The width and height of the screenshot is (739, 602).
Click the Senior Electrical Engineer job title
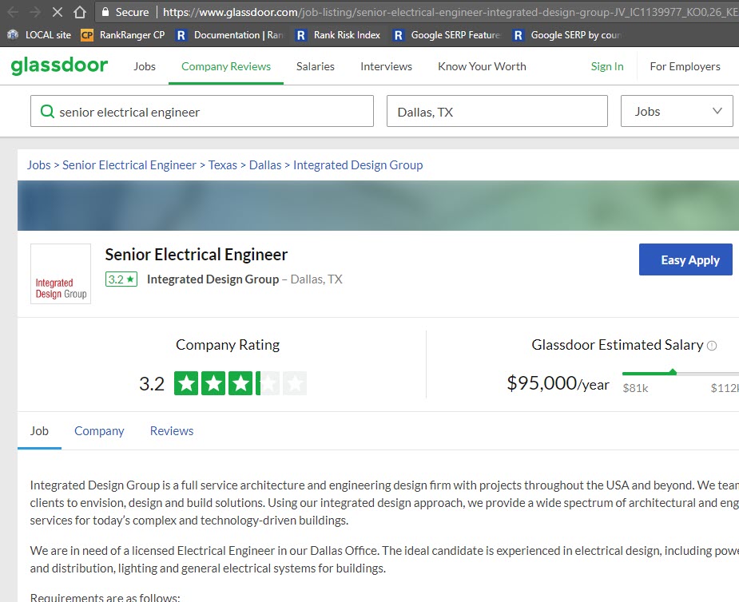196,255
